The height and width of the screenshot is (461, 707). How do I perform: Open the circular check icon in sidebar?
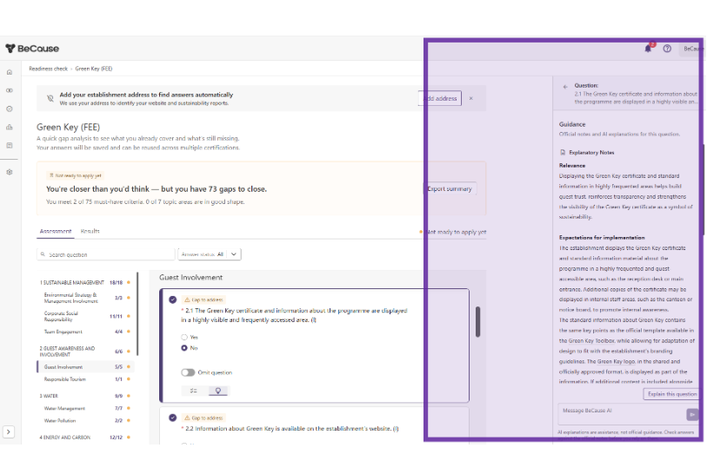(x=10, y=109)
